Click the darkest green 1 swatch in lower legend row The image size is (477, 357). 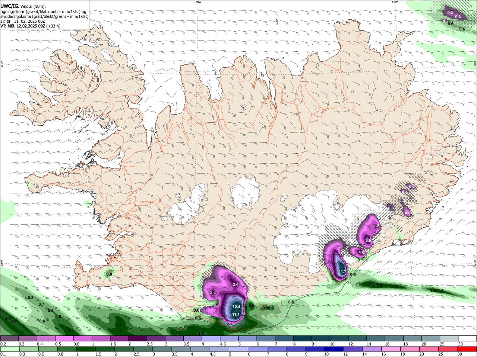coord(86,349)
